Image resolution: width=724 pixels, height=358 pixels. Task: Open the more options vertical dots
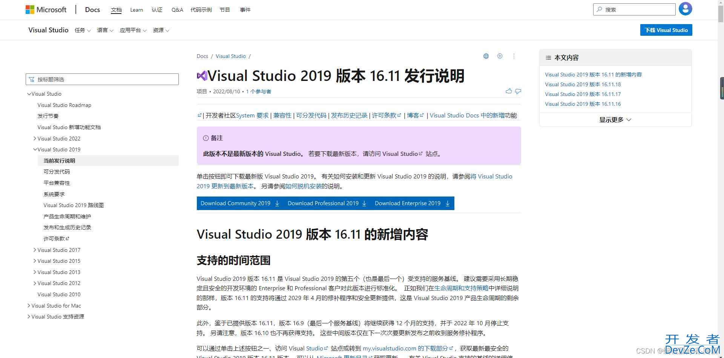click(x=514, y=56)
